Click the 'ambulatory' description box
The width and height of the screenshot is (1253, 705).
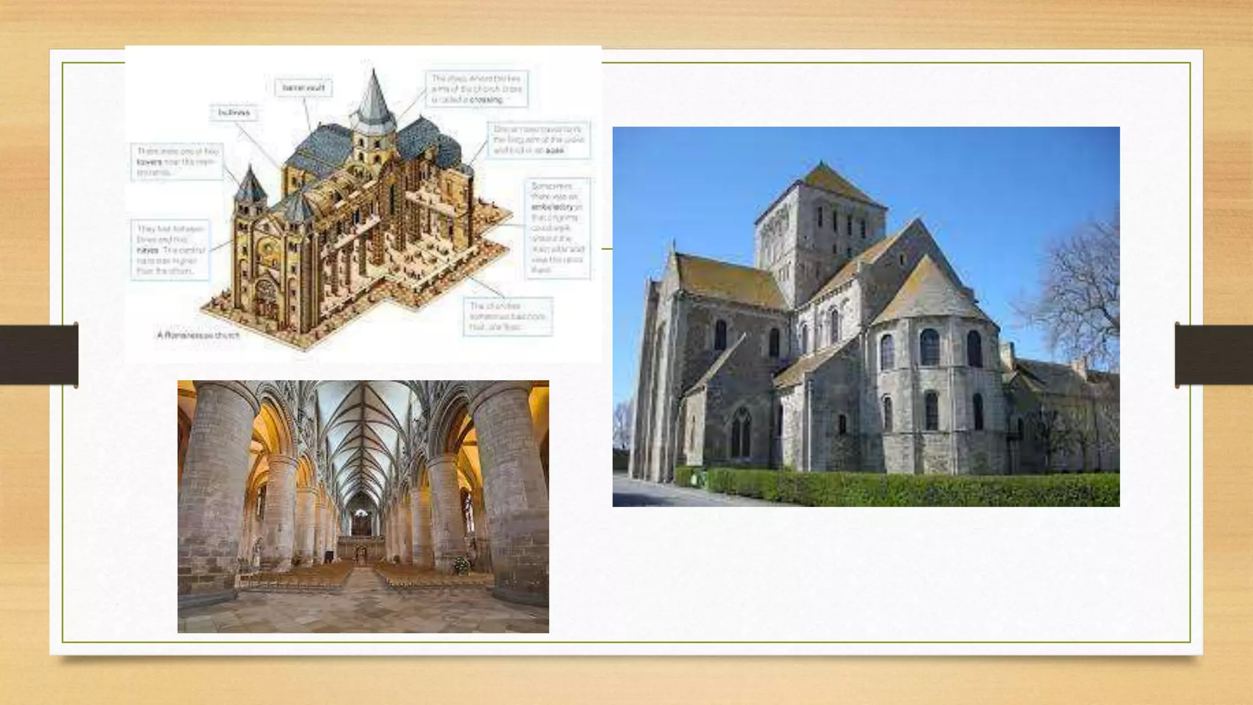tap(557, 228)
